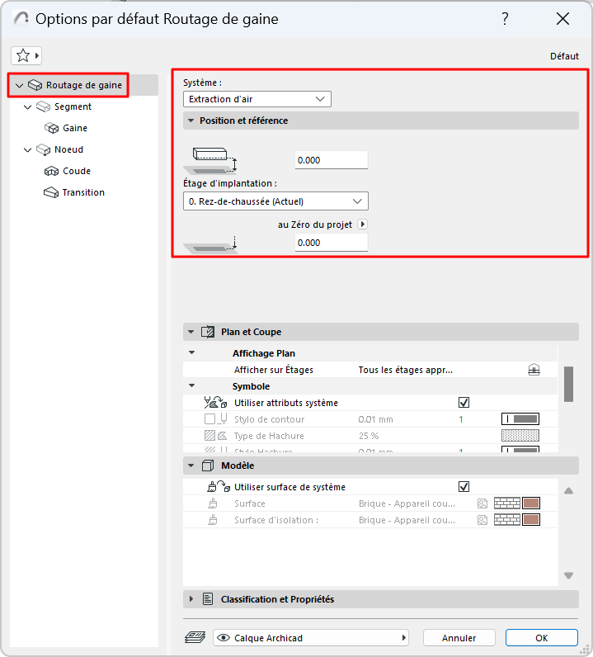Collapse the Segment tree node
The height and width of the screenshot is (657, 593).
click(x=28, y=106)
